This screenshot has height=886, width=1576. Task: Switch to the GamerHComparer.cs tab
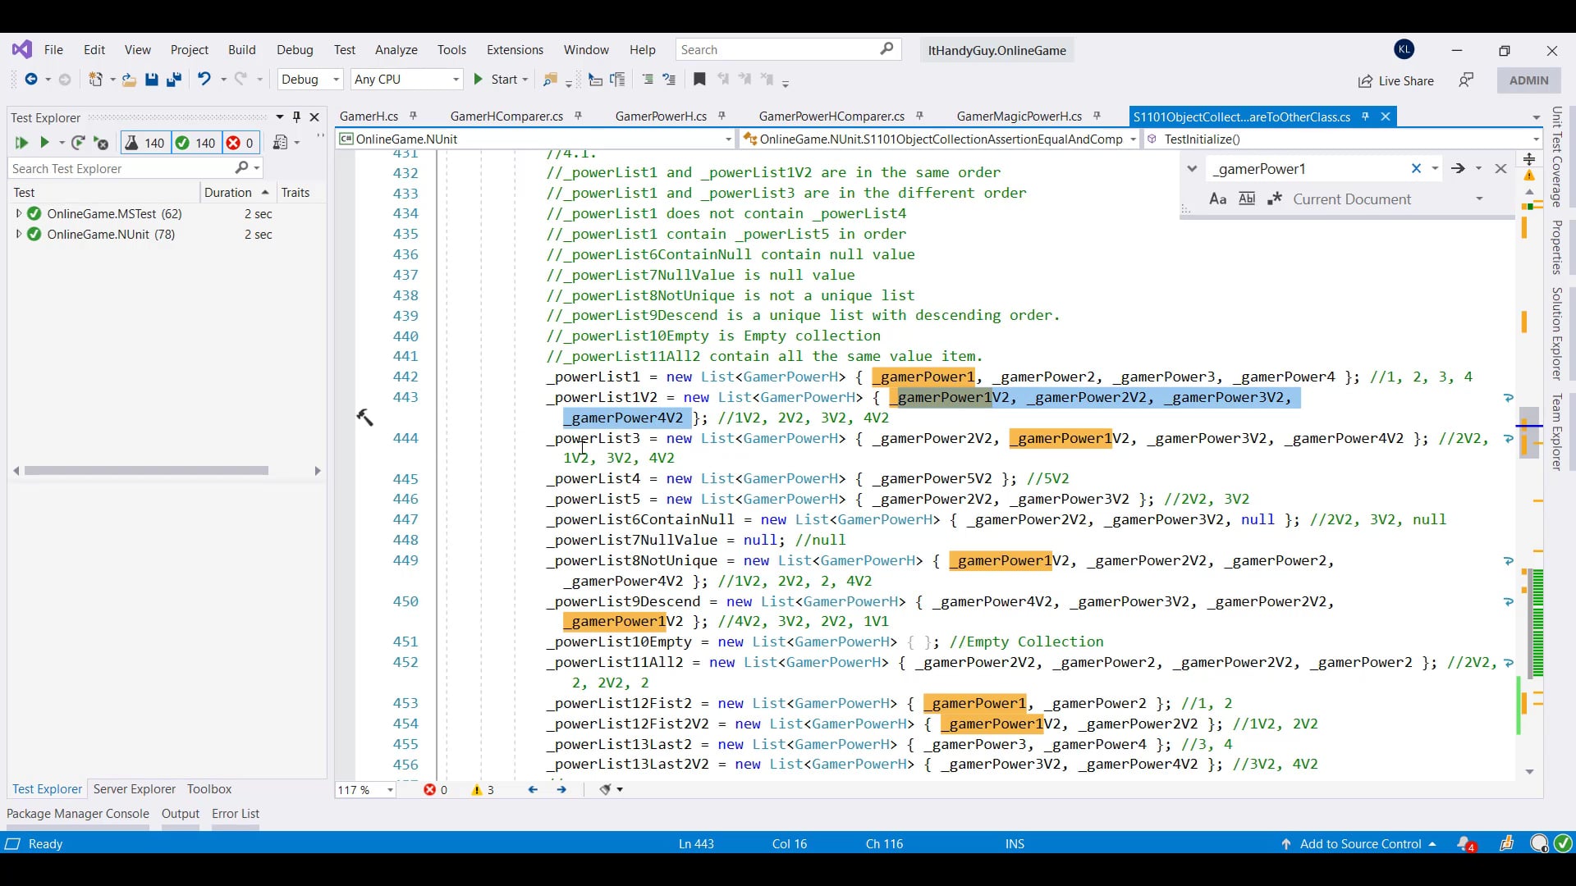coord(507,116)
